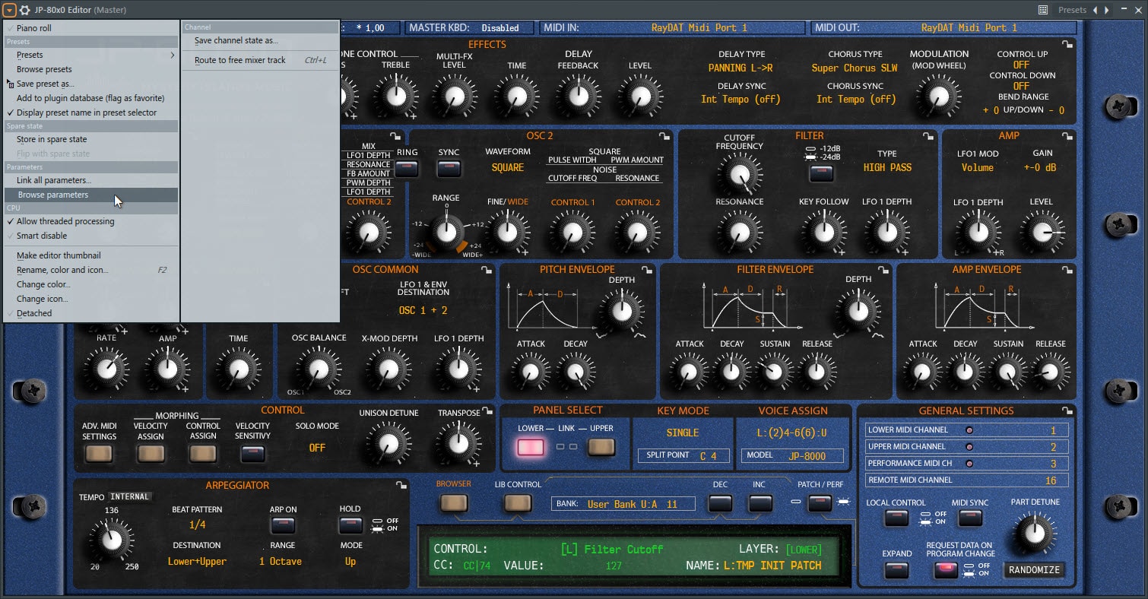Choose Save channel state as option
The width and height of the screenshot is (1148, 599).
coord(236,40)
